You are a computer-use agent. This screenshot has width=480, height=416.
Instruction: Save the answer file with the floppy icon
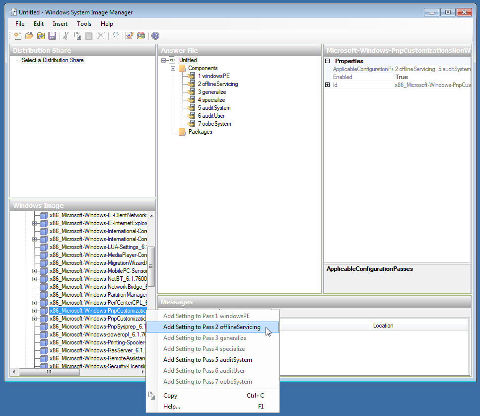pyautogui.click(x=52, y=36)
